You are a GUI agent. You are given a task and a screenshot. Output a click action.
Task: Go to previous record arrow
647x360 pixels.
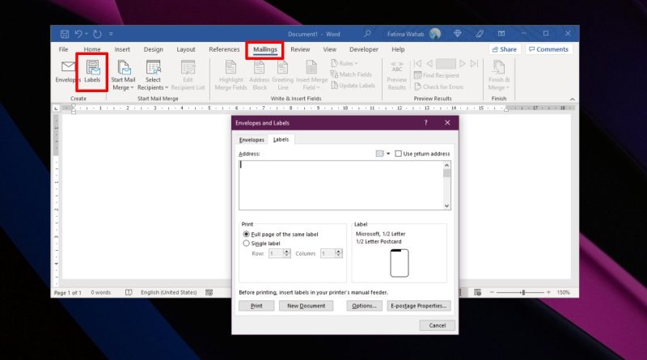tap(429, 64)
